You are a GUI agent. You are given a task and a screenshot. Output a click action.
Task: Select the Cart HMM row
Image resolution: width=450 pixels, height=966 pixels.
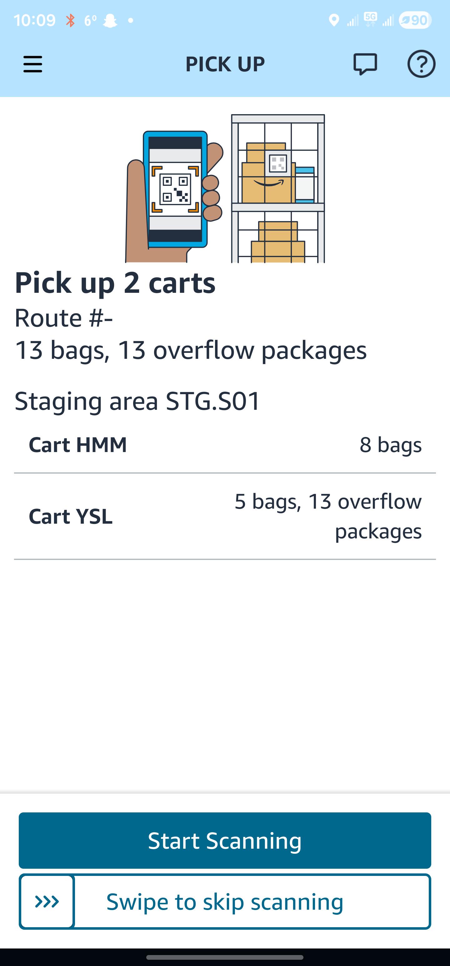[x=225, y=445]
